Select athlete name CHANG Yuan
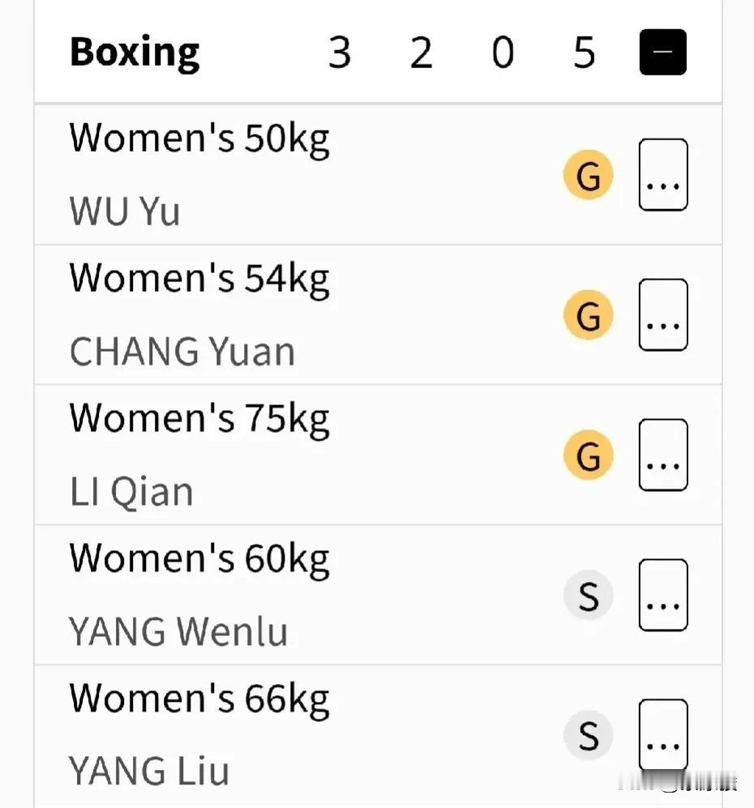The height and width of the screenshot is (808, 754). click(x=182, y=352)
